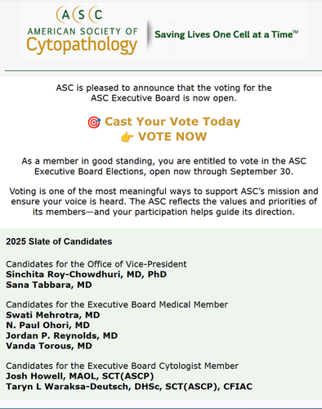Open the Cast Your Vote Today link

(x=172, y=122)
